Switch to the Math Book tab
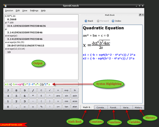This screenshot has width=159, height=127. point(87,107)
